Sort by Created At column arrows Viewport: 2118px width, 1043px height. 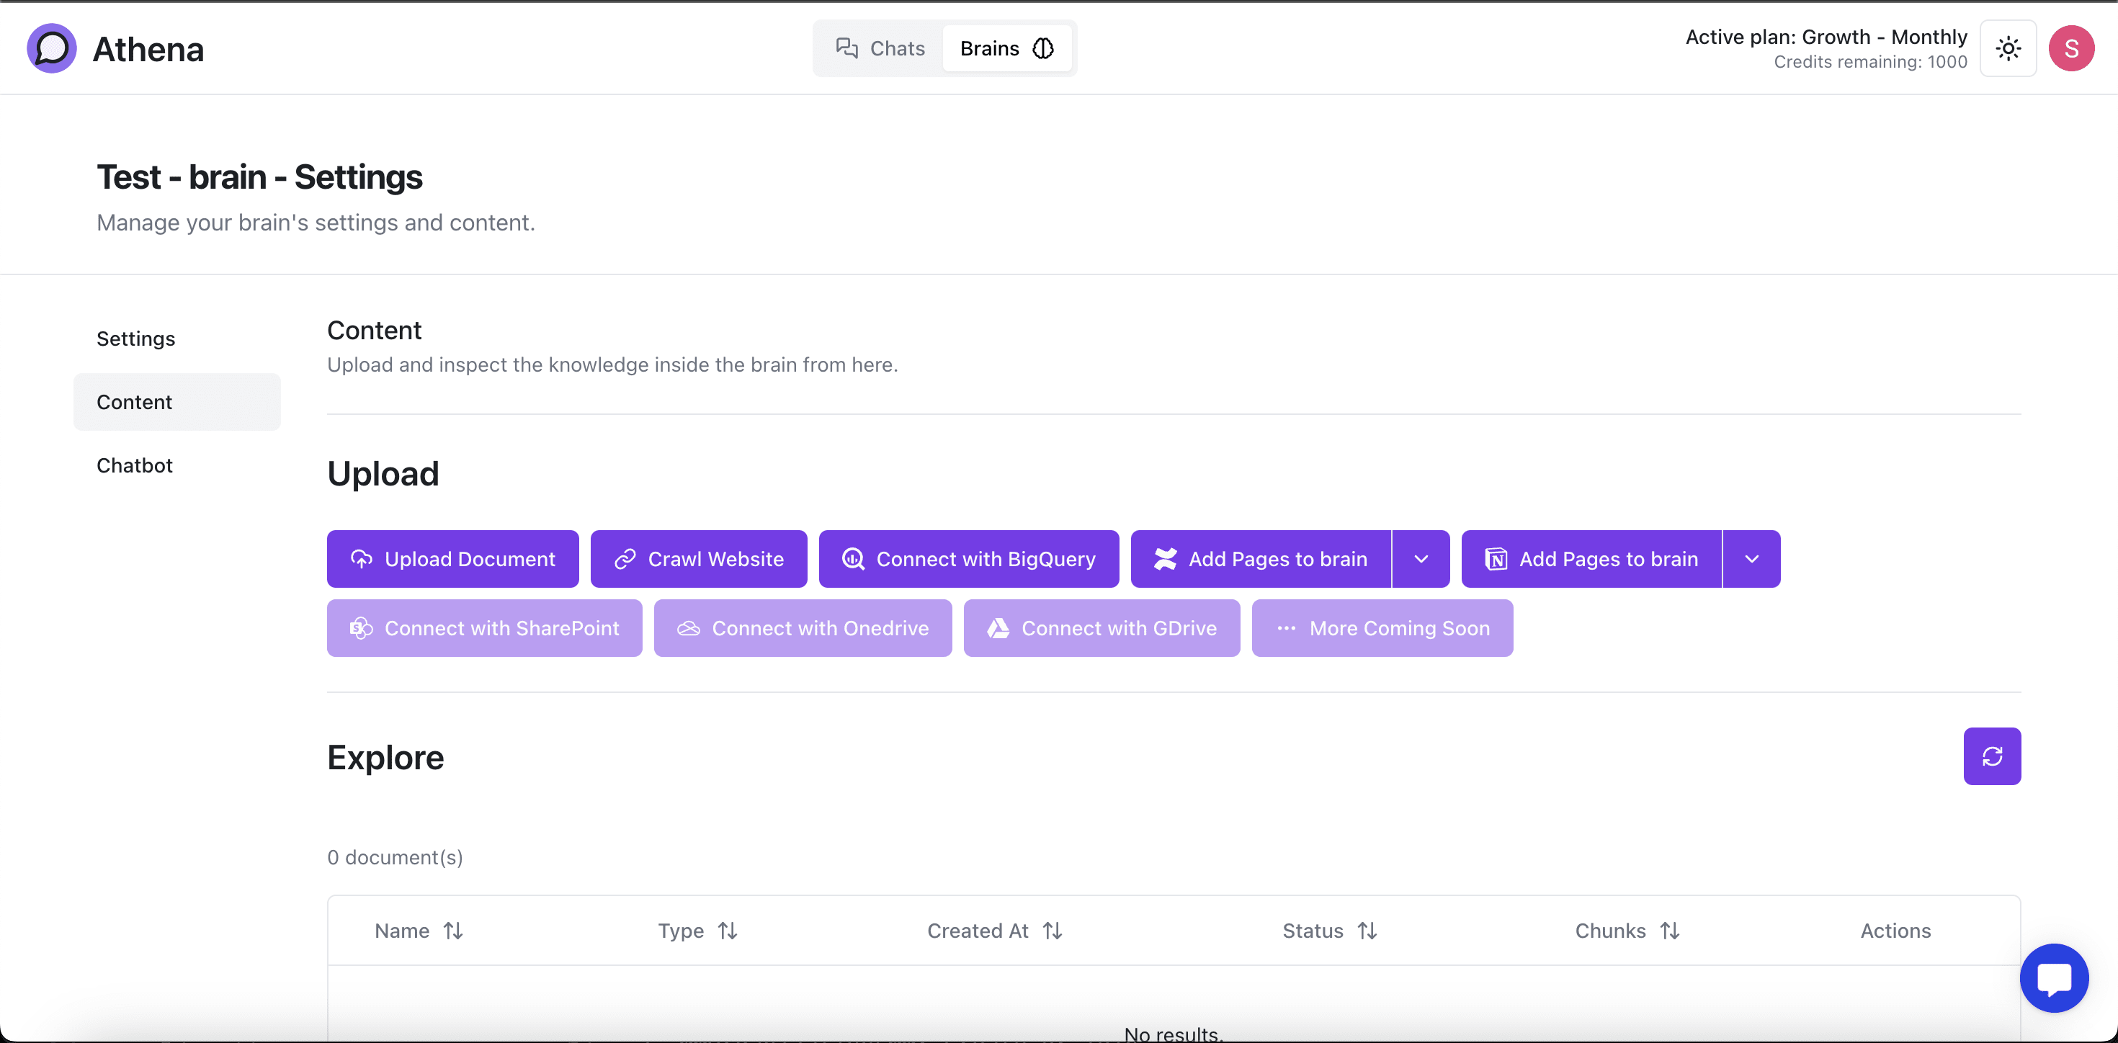[x=1053, y=931]
